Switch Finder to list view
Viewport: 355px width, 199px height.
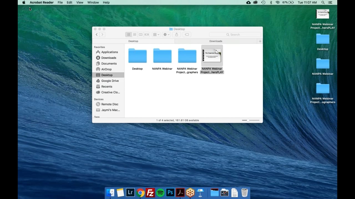click(x=135, y=35)
